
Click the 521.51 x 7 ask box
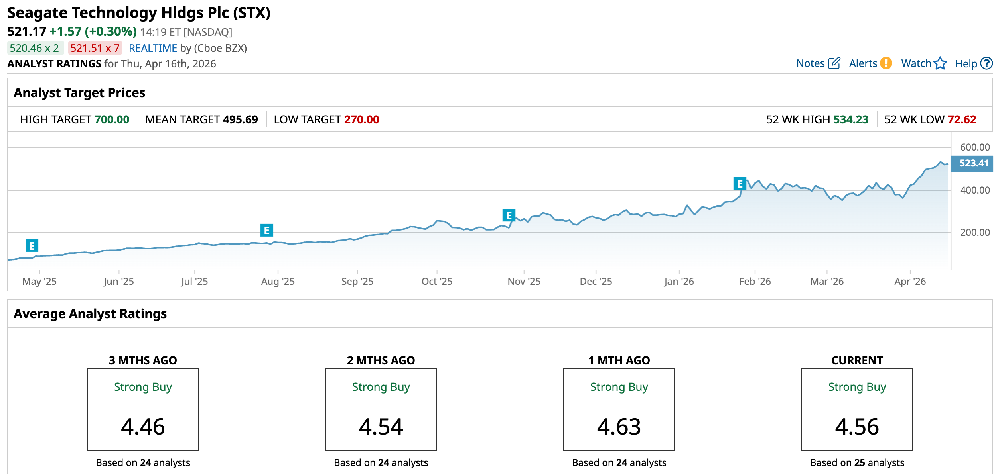[95, 48]
